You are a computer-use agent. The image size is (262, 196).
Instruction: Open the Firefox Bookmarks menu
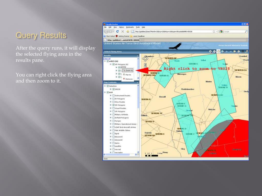(130, 27)
